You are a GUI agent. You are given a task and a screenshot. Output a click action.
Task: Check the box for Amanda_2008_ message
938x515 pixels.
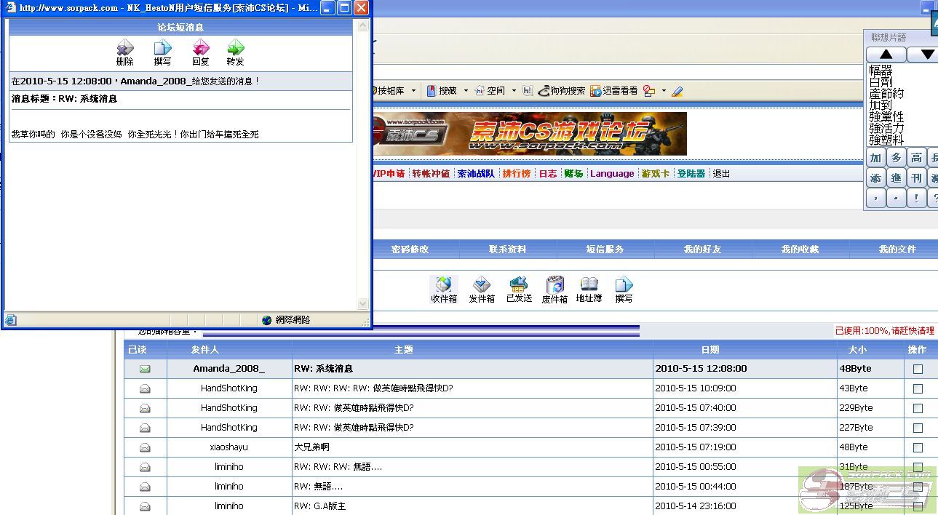(x=918, y=370)
